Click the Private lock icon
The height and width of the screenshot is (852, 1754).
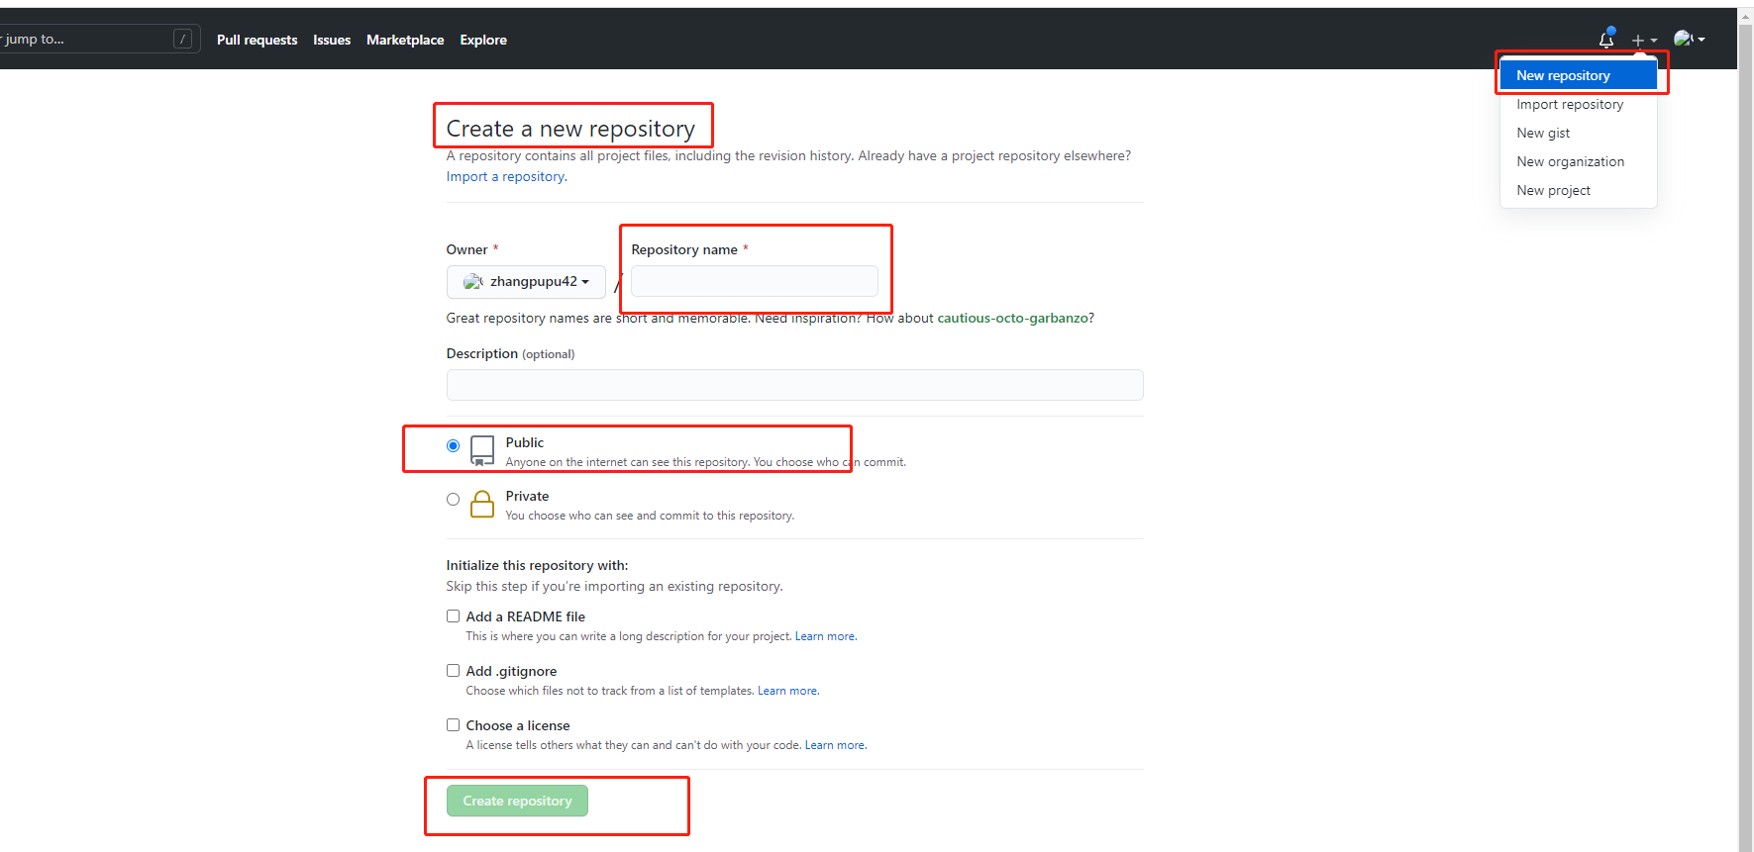click(482, 504)
